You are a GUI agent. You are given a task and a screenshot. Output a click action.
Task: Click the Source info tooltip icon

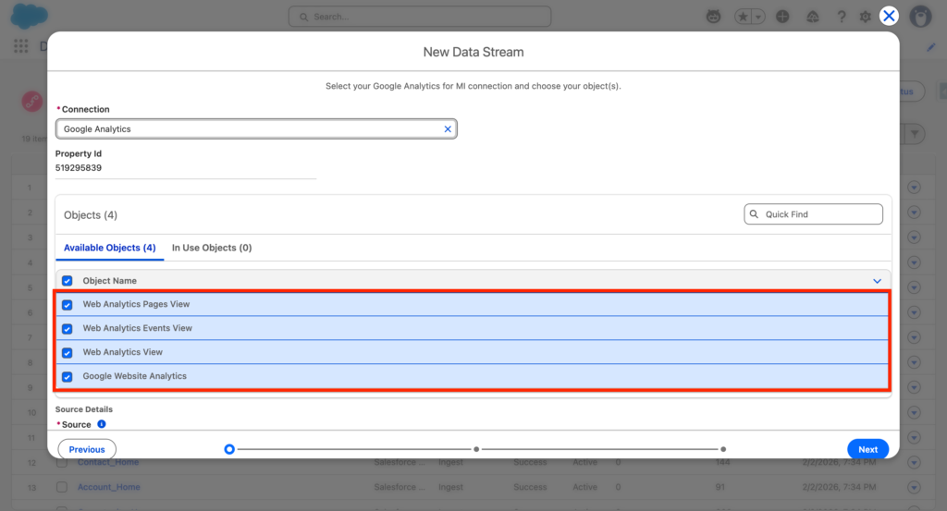click(x=102, y=424)
